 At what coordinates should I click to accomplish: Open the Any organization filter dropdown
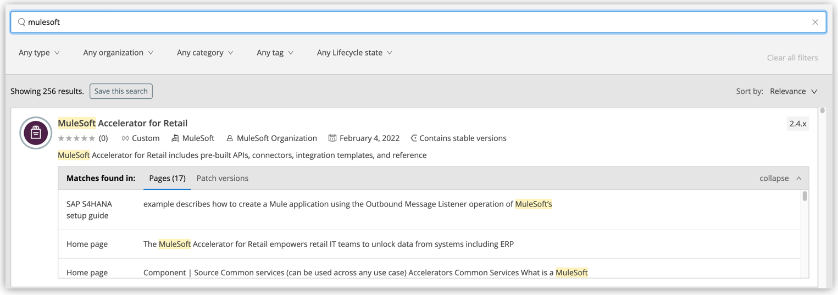(118, 53)
